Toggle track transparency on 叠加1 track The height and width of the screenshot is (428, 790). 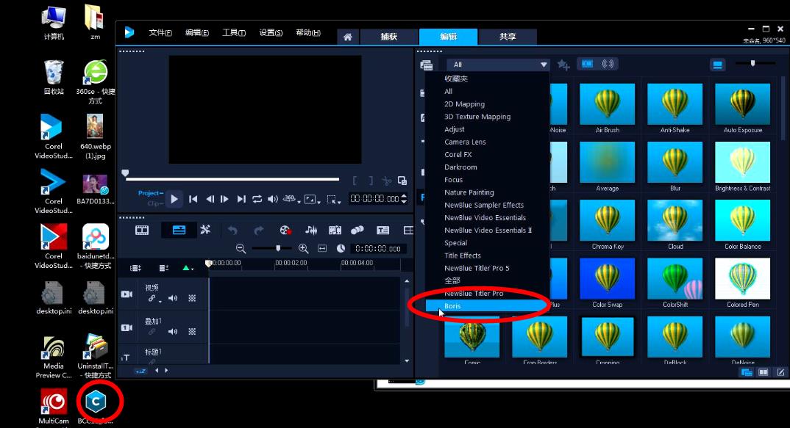[x=192, y=331]
